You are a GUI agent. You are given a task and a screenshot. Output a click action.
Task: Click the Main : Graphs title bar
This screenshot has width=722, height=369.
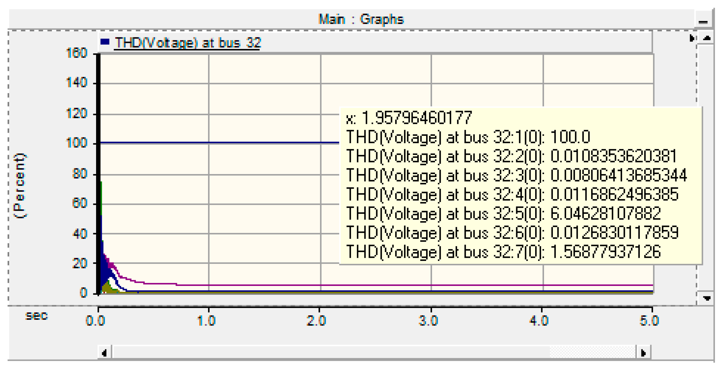[x=361, y=19]
